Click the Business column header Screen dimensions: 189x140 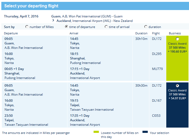[175, 33]
